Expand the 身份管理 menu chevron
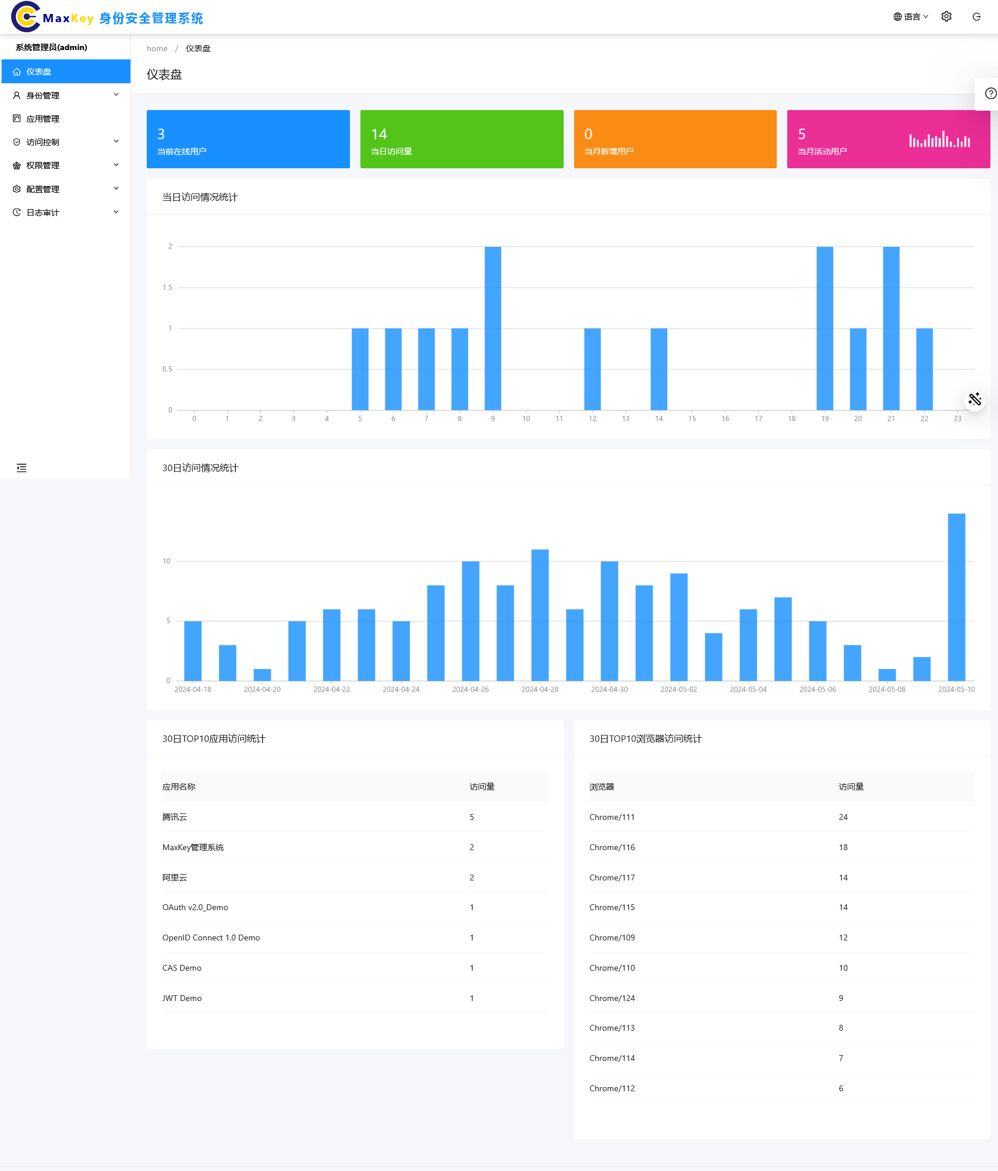The image size is (998, 1171). [116, 95]
